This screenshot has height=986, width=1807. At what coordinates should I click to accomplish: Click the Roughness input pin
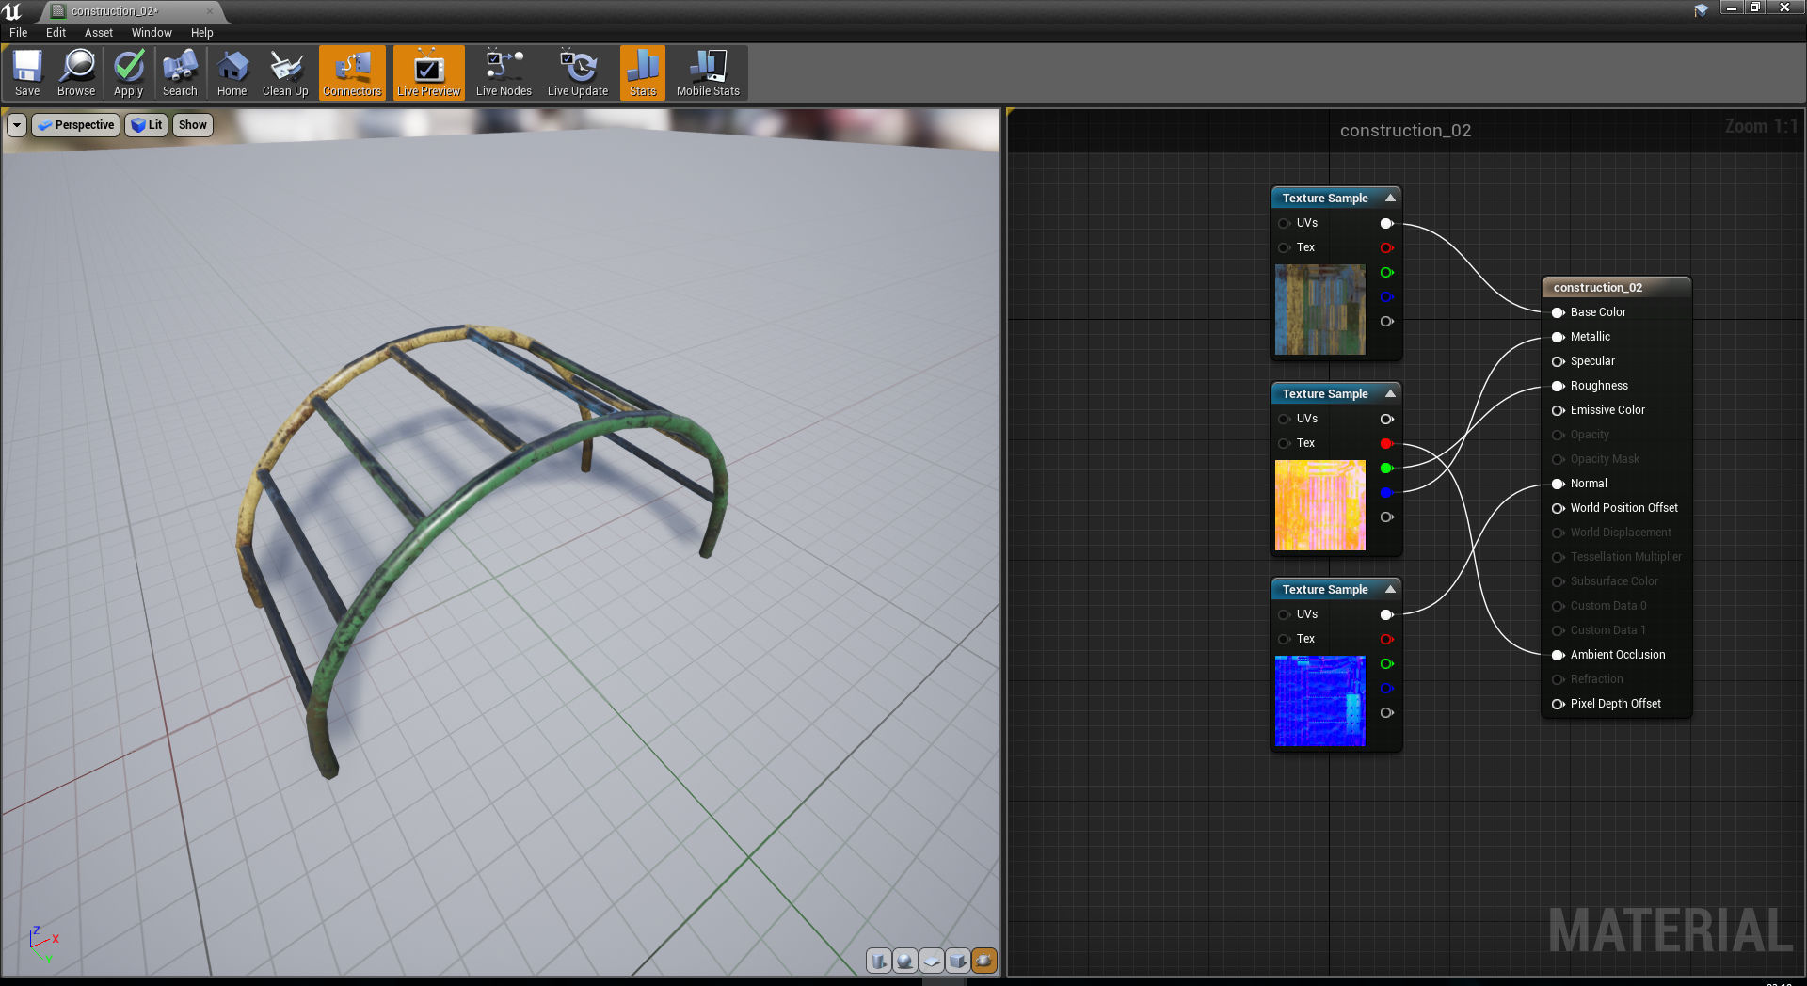tap(1558, 386)
